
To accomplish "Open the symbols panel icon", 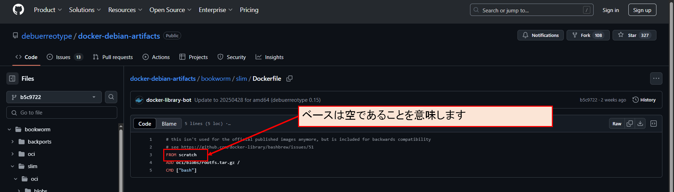I will pos(654,124).
